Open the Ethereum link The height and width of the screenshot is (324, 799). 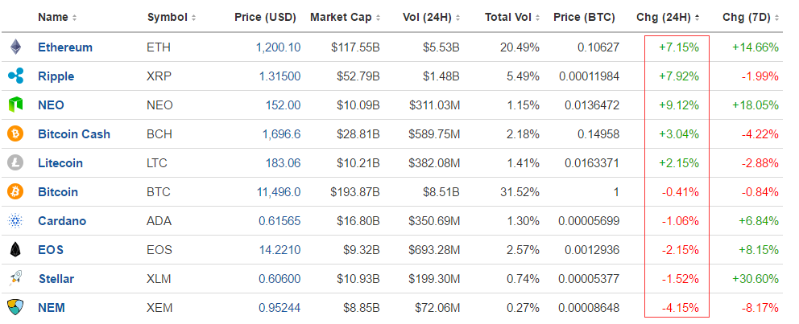click(x=65, y=47)
